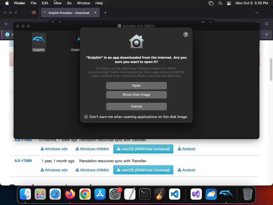
Task: Show the date and time panel
Action: pyautogui.click(x=252, y=3)
